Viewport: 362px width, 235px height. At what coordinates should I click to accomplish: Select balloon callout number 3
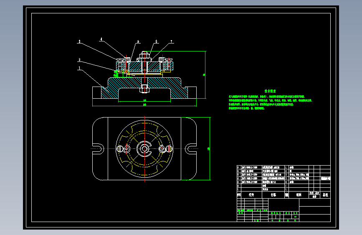click(x=80, y=41)
